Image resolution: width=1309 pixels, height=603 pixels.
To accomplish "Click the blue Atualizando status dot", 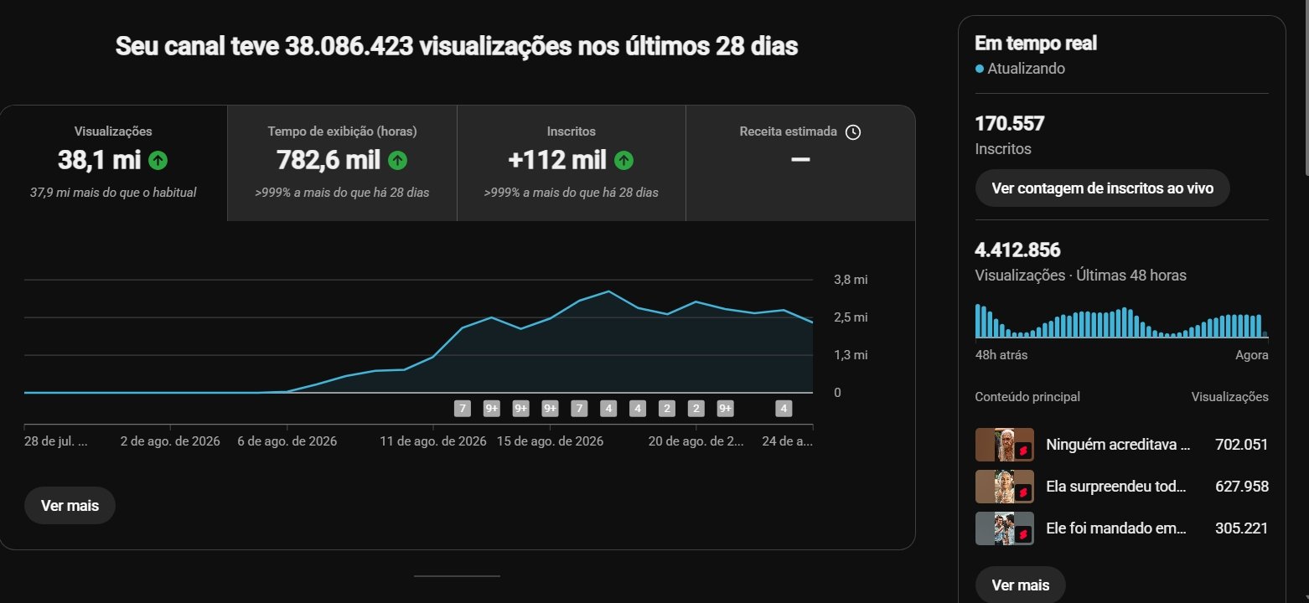I will point(980,69).
